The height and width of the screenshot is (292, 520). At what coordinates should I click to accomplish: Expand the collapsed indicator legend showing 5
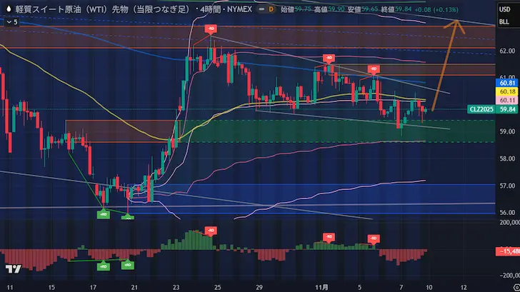click(10, 23)
